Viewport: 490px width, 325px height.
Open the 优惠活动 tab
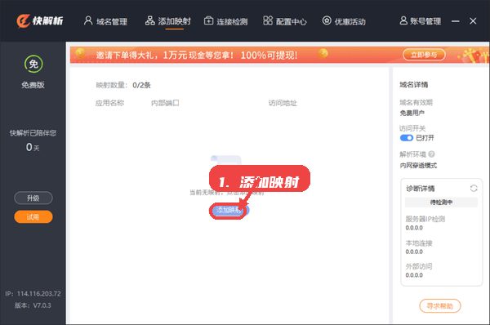[344, 21]
